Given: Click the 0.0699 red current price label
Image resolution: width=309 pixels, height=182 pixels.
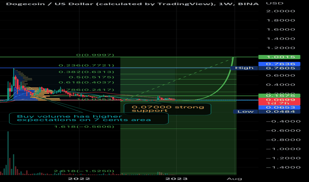Looking at the screenshot, I should pos(279,100).
